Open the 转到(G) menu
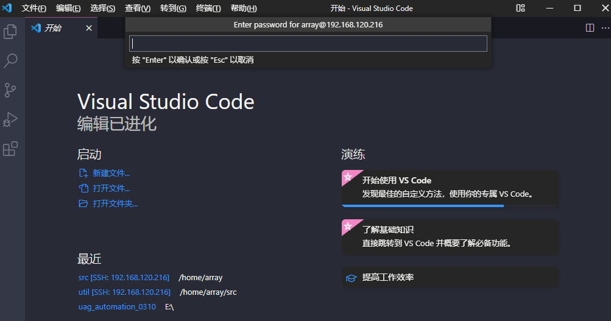 pyautogui.click(x=173, y=8)
